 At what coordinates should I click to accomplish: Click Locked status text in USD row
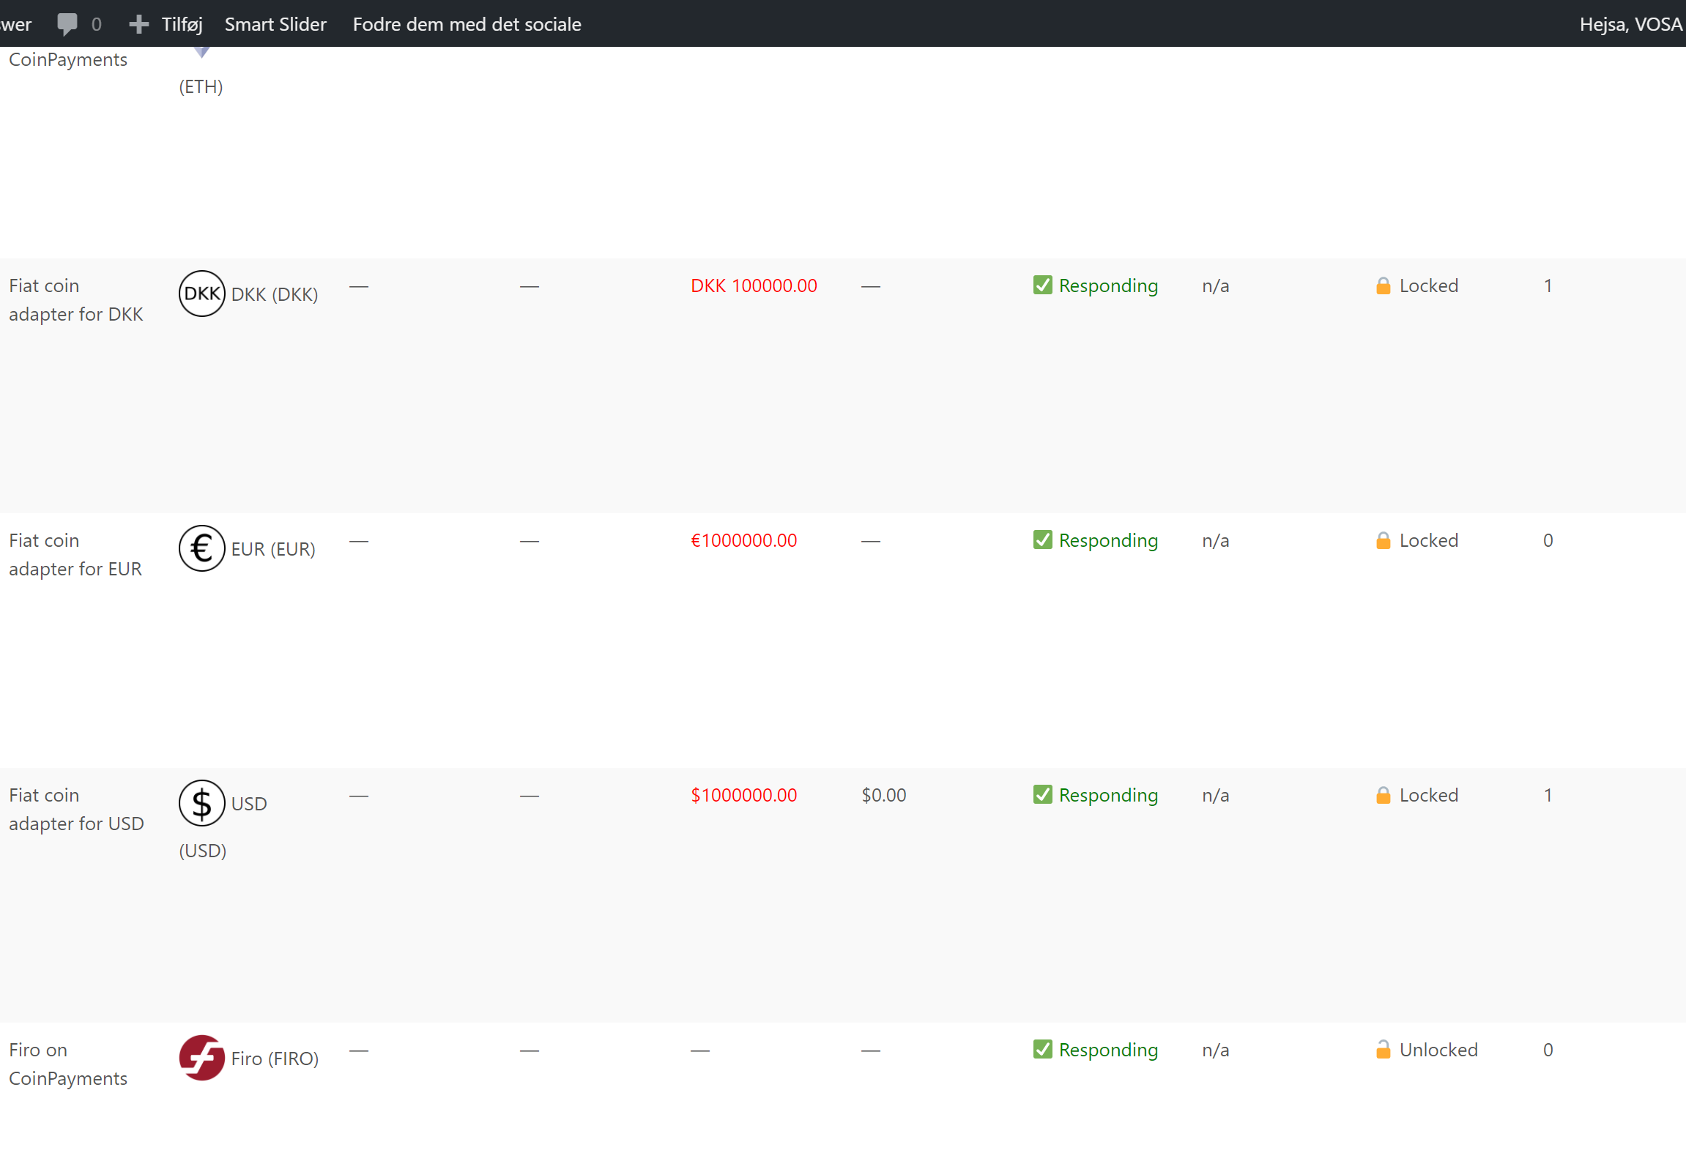pyautogui.click(x=1428, y=795)
